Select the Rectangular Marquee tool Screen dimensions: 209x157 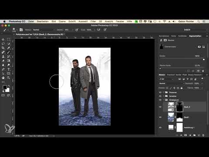click(9, 39)
